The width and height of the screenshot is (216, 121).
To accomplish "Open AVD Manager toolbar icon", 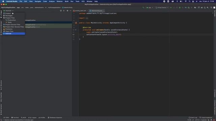I will tap(205, 7).
